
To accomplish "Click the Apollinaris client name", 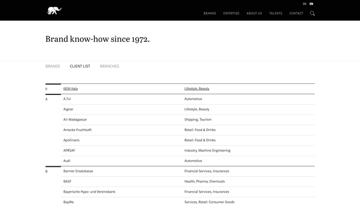I will [x=71, y=140].
